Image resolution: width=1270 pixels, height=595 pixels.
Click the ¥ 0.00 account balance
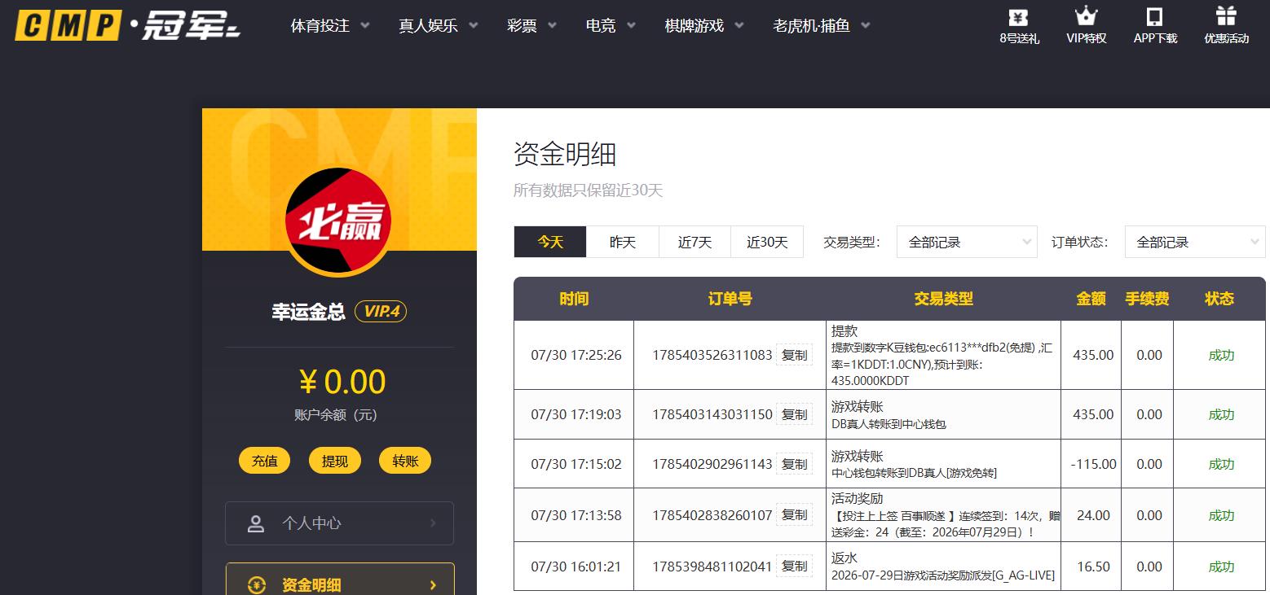tap(342, 382)
